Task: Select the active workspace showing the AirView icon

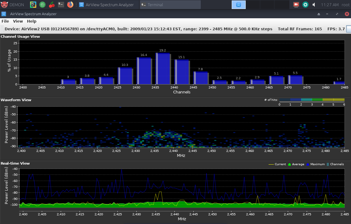Action: coord(239,5)
